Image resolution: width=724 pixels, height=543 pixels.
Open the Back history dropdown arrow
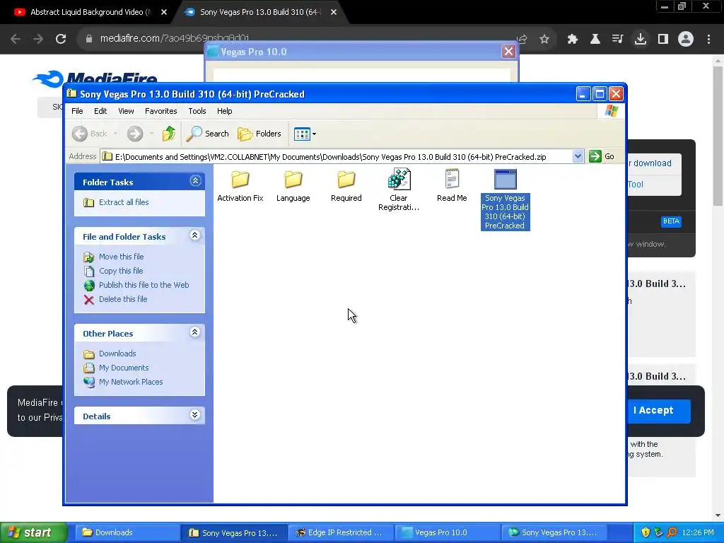pyautogui.click(x=115, y=134)
